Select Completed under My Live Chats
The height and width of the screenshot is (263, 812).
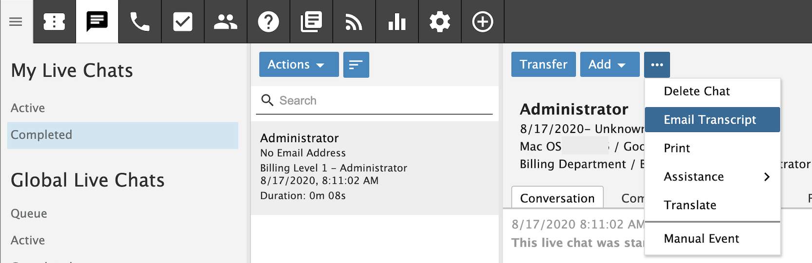point(123,135)
